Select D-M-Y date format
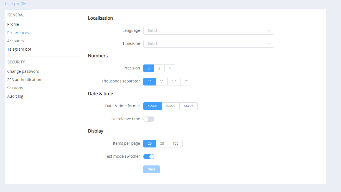The height and width of the screenshot is (192, 341). [x=170, y=106]
